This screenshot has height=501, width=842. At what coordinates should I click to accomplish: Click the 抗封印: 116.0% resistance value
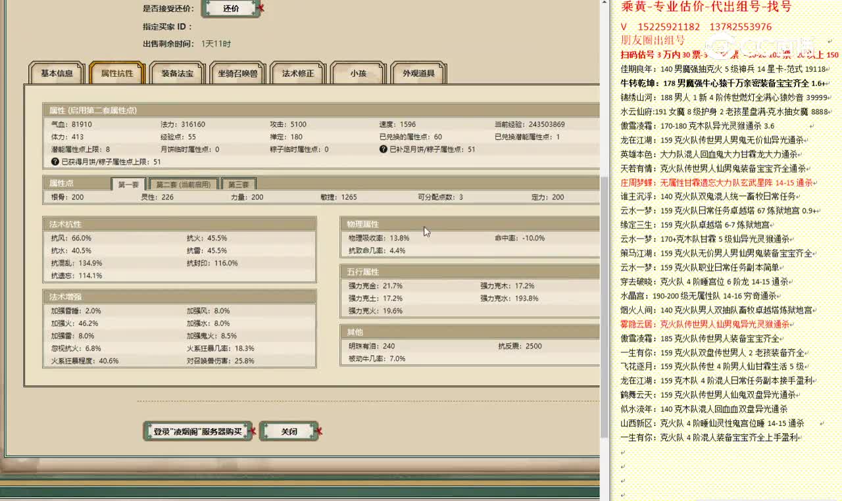(x=212, y=263)
